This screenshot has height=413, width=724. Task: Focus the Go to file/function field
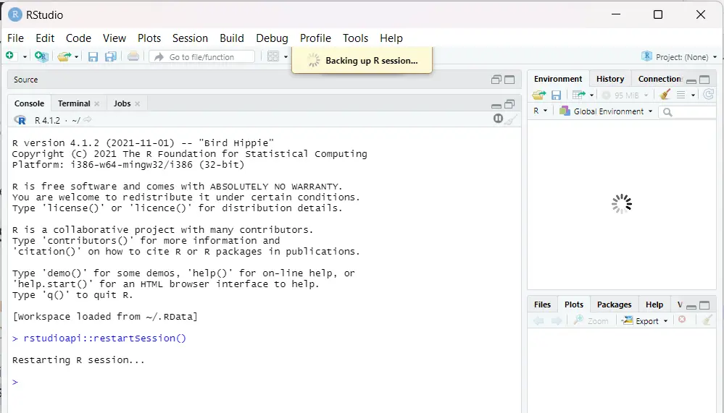pyautogui.click(x=201, y=56)
